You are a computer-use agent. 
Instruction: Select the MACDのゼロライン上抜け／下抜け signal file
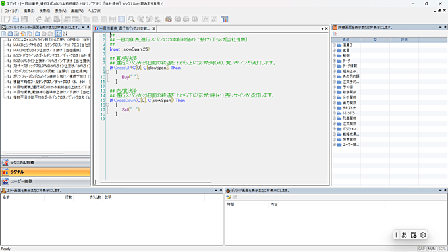(x=47, y=50)
